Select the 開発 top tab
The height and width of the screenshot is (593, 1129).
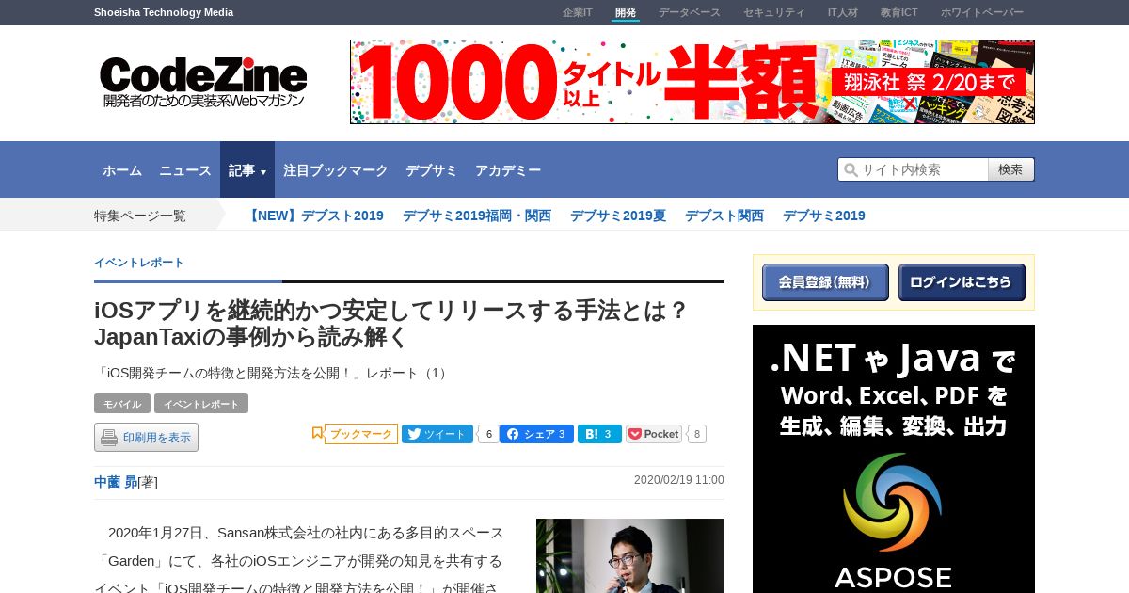(x=626, y=12)
